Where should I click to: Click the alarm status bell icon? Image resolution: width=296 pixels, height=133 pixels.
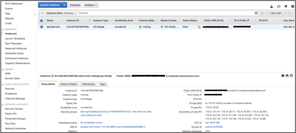point(199,27)
